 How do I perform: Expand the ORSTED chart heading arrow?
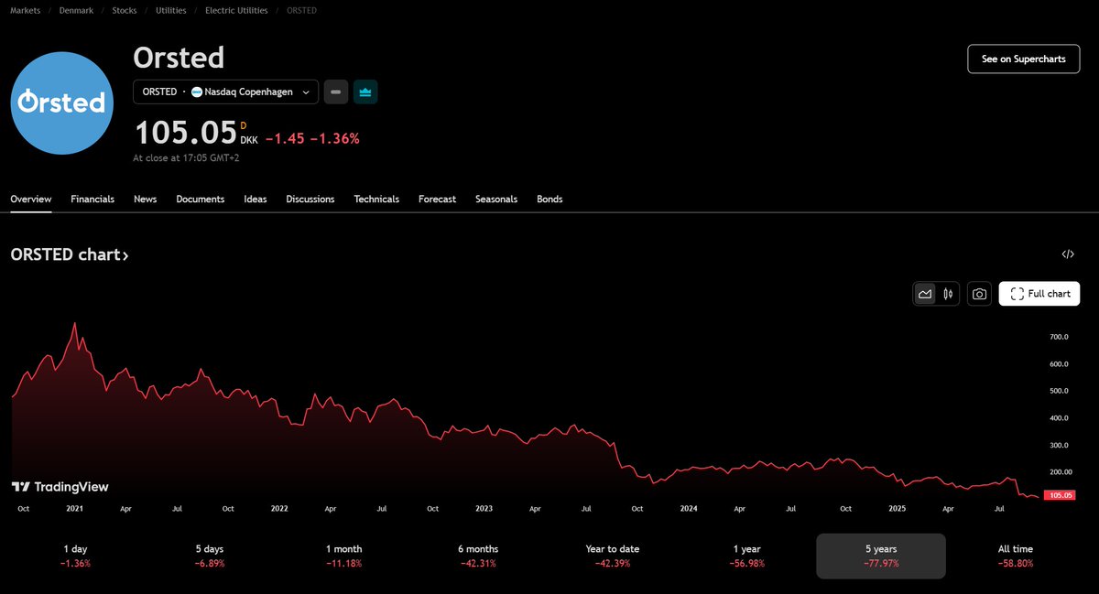coord(125,255)
